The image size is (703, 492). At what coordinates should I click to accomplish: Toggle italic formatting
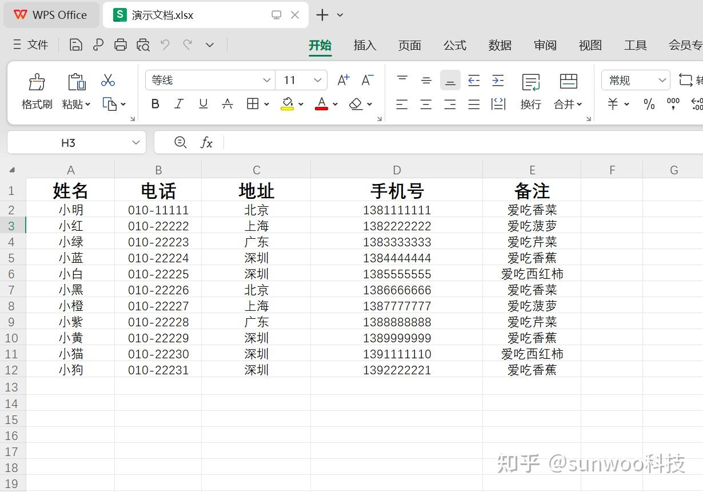pos(179,104)
